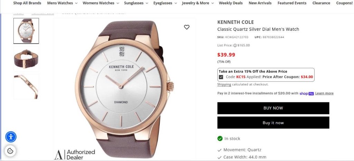Open Learn more about Shop Pay installments

[324, 93]
